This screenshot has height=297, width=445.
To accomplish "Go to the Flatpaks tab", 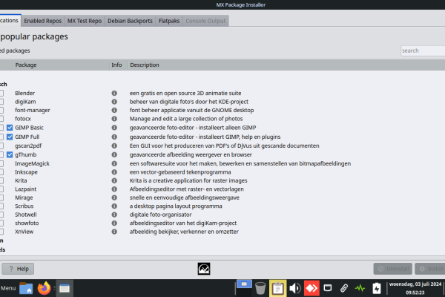I will (170, 21).
